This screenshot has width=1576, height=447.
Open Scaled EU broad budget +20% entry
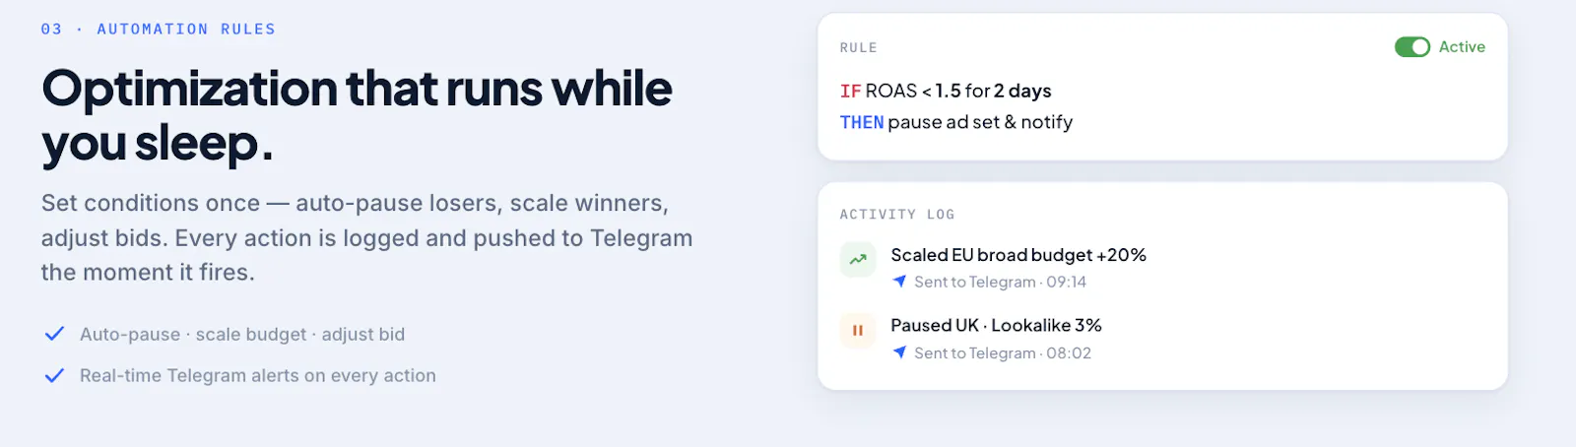1018,255
